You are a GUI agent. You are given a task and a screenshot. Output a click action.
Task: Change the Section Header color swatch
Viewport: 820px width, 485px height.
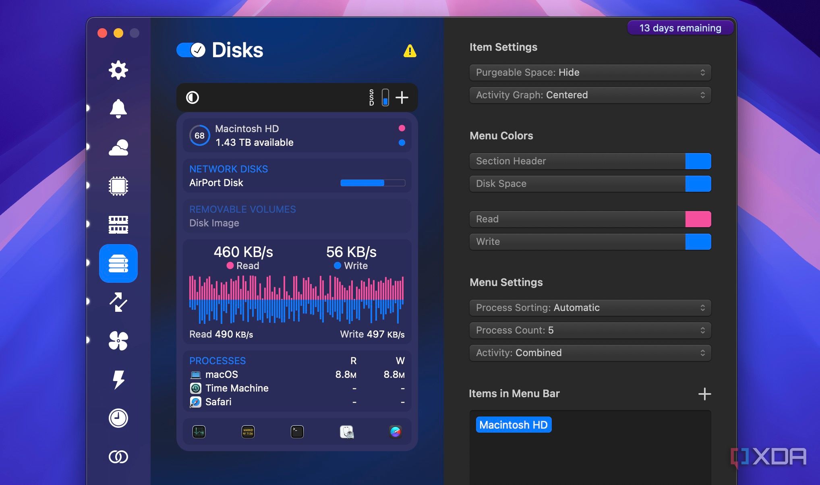(698, 161)
